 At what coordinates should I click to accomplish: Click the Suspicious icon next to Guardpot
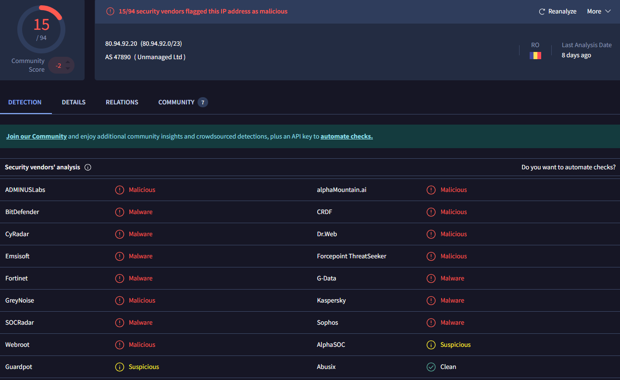[x=120, y=367]
